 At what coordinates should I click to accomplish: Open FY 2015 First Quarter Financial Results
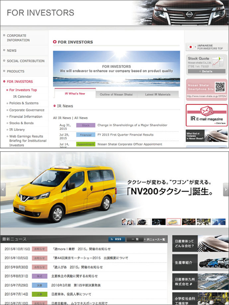[125, 135]
